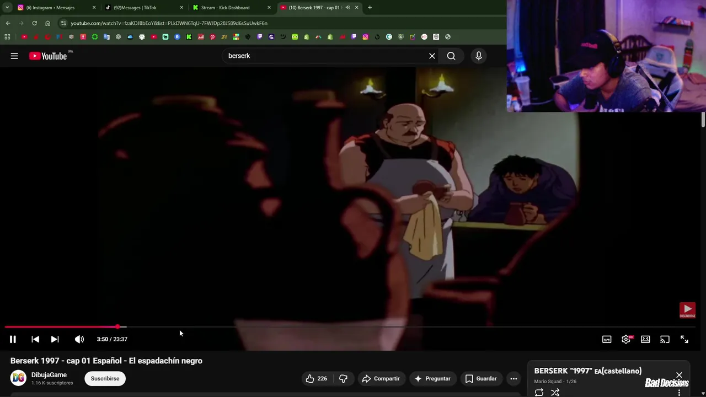Pause the Berserk video
Screen dimensions: 706x397
(x=13, y=339)
